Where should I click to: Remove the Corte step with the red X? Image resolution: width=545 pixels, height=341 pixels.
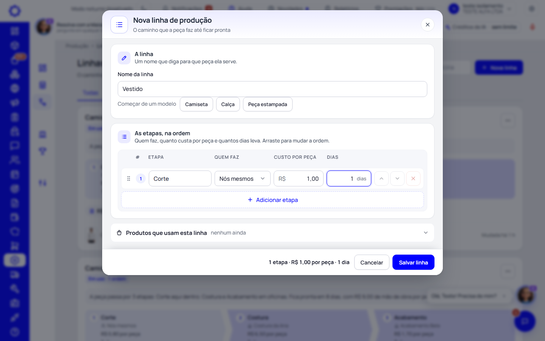coord(413,178)
